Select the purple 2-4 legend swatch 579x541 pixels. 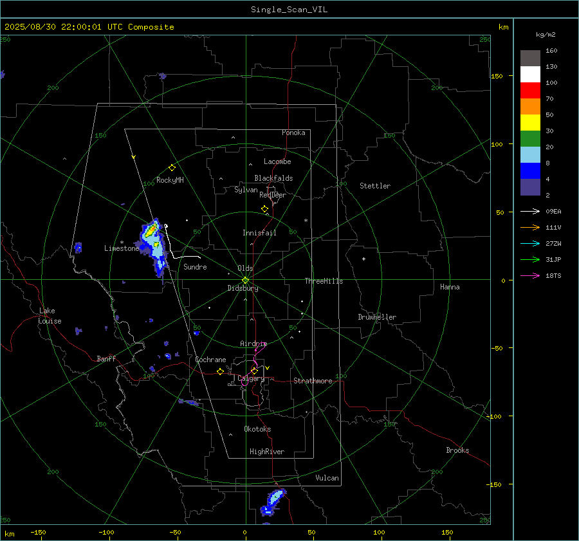pyautogui.click(x=530, y=187)
